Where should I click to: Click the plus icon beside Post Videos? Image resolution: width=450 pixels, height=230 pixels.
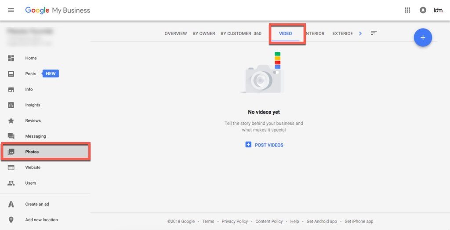tap(248, 145)
